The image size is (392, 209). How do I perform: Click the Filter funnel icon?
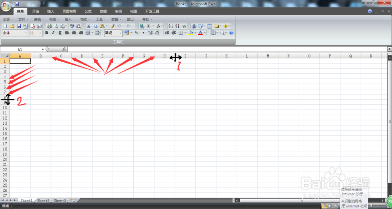click(184, 26)
